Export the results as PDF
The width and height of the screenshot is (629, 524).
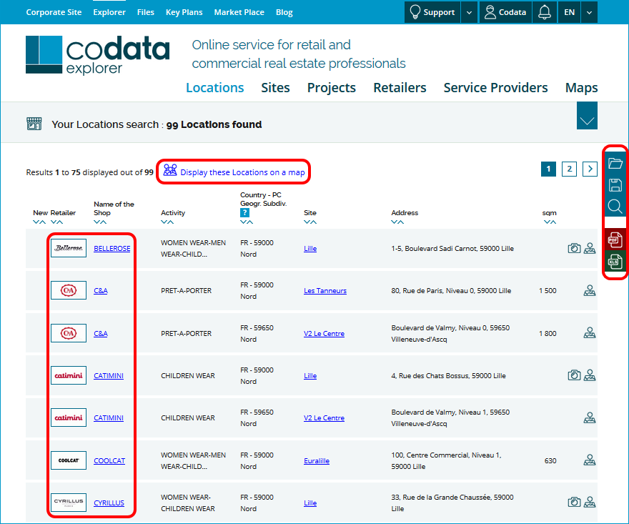coord(615,240)
